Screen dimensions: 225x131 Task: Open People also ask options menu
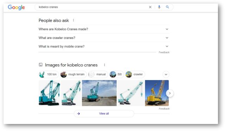(73, 20)
